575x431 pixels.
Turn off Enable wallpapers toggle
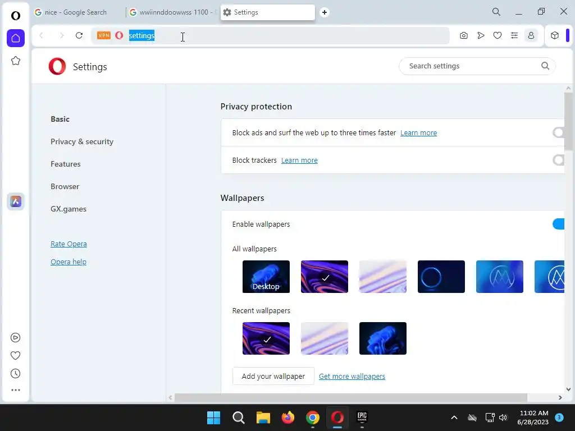tap(559, 224)
